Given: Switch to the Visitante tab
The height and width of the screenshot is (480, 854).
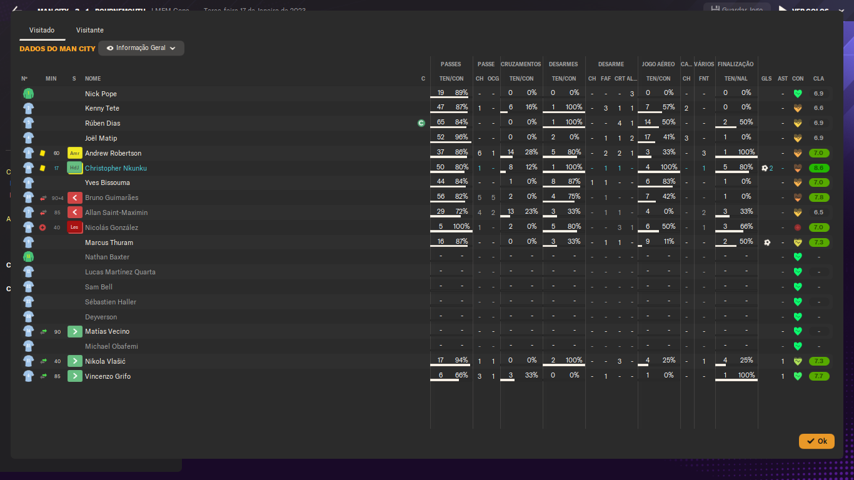Looking at the screenshot, I should (x=90, y=30).
